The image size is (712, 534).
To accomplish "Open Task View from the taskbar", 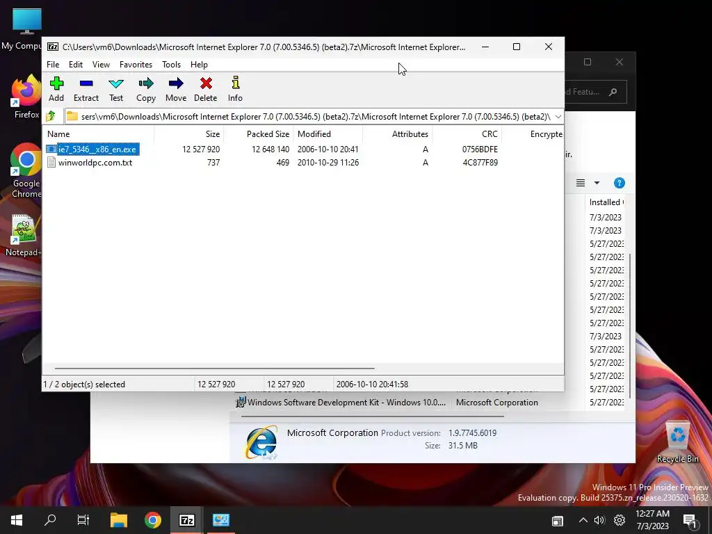I will 83,520.
